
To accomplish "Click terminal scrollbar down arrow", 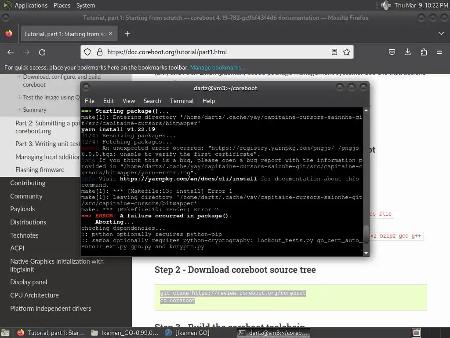I will pyautogui.click(x=366, y=253).
